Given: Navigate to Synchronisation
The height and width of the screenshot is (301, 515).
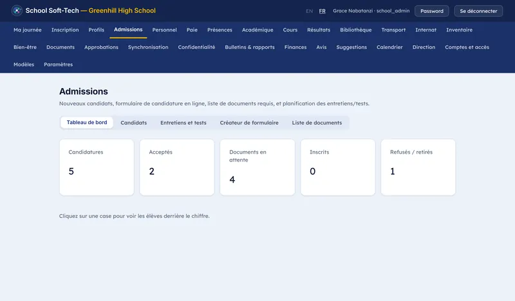Looking at the screenshot, I should (148, 47).
